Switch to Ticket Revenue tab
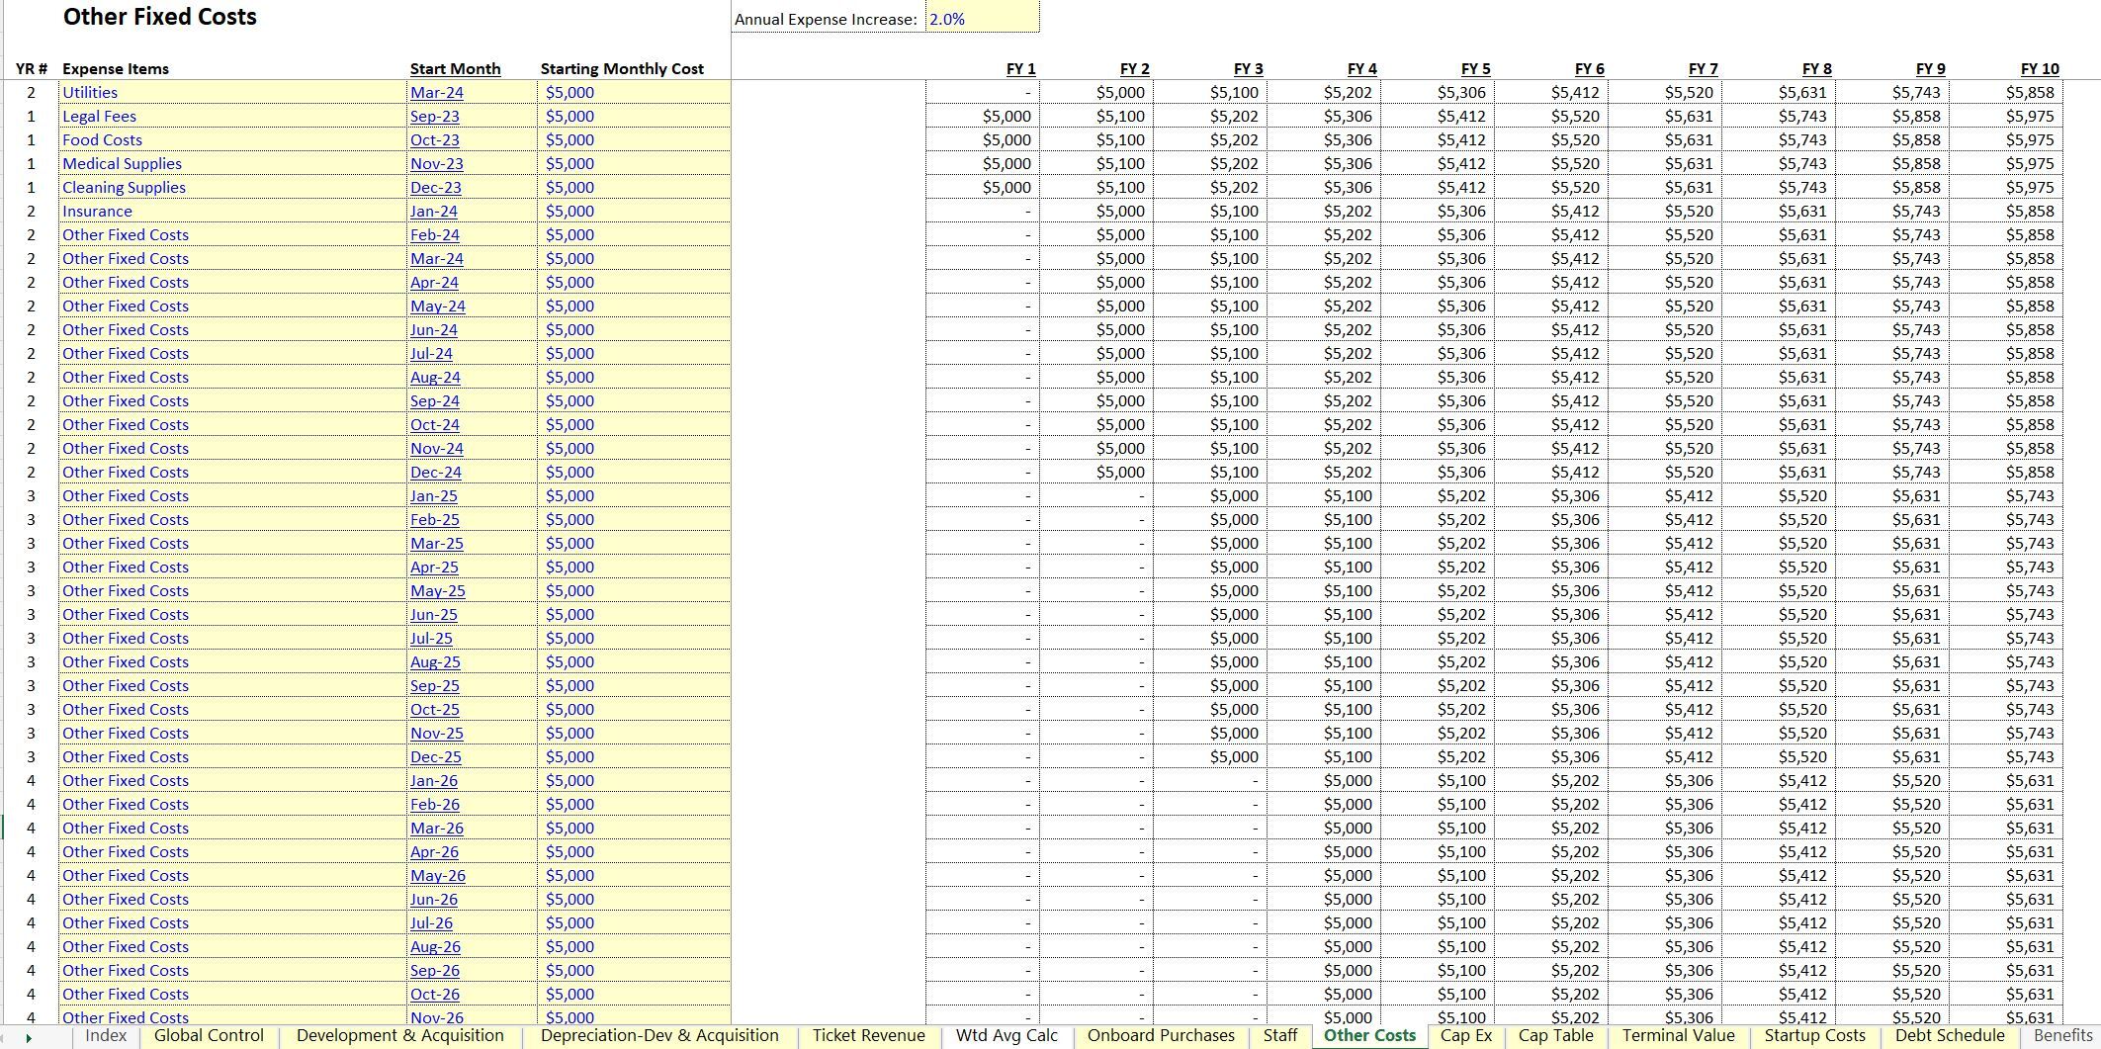The width and height of the screenshot is (2101, 1049). [869, 1035]
